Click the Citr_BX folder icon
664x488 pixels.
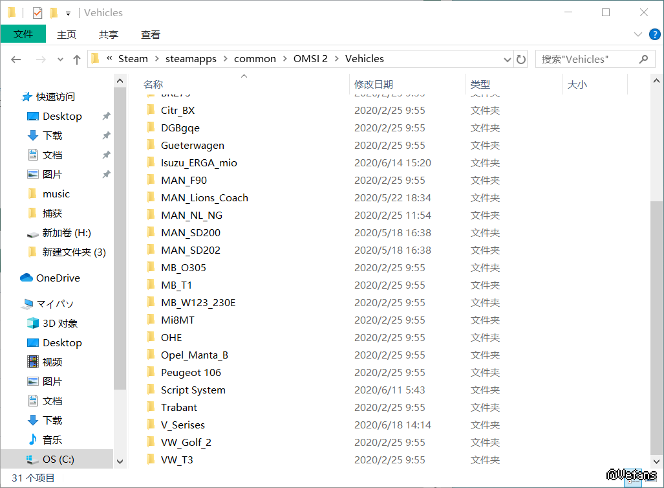pyautogui.click(x=151, y=110)
